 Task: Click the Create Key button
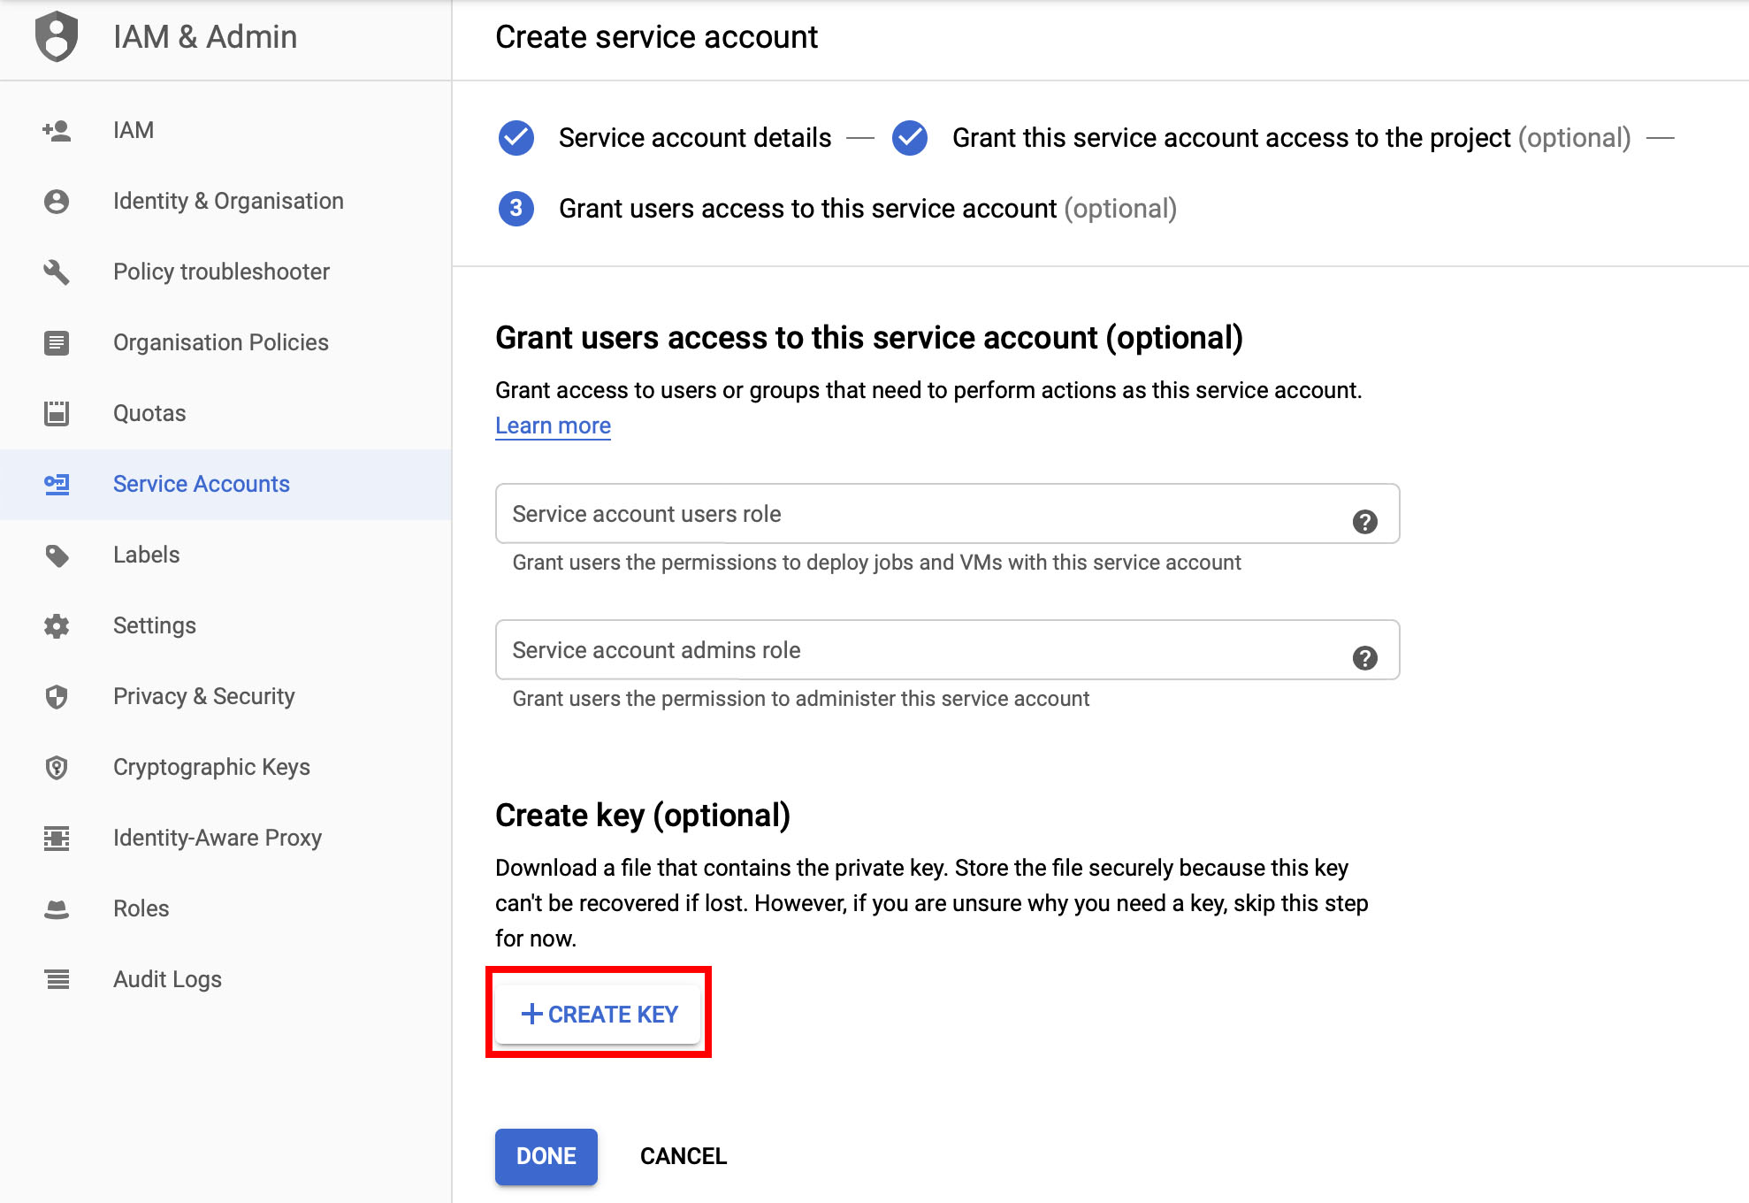point(599,1014)
